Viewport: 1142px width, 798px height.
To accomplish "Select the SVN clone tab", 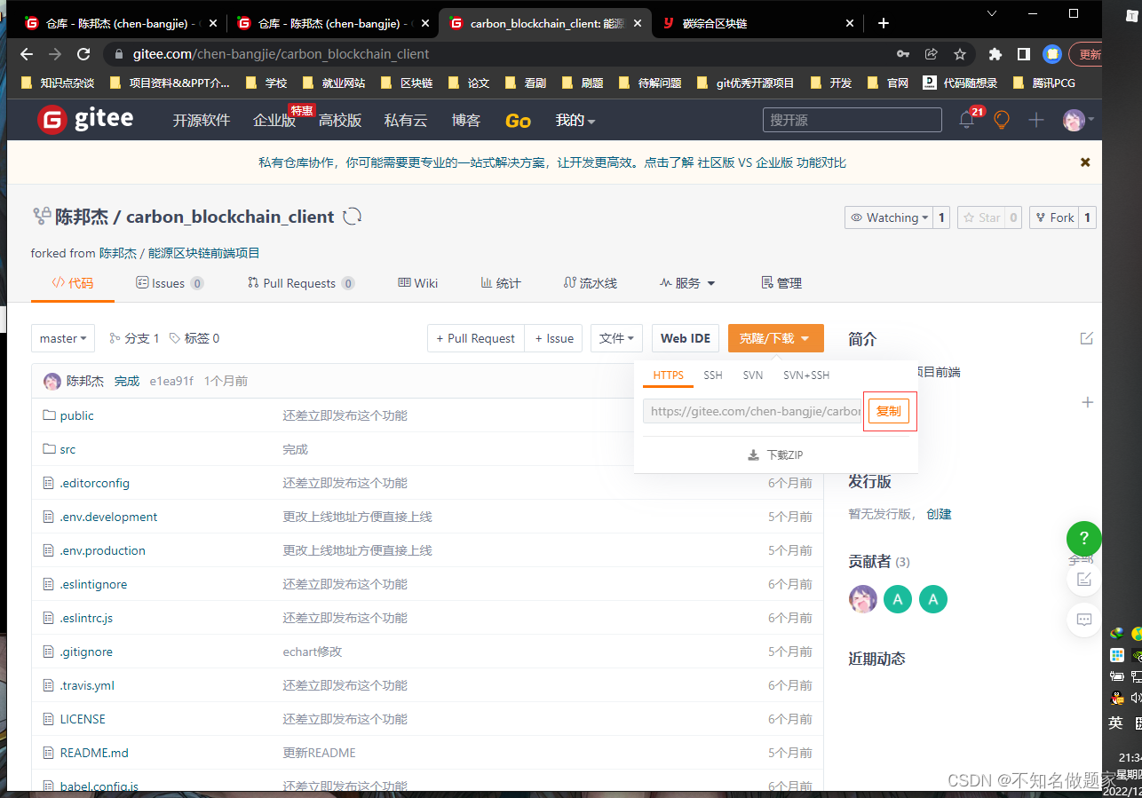I will pos(753,375).
